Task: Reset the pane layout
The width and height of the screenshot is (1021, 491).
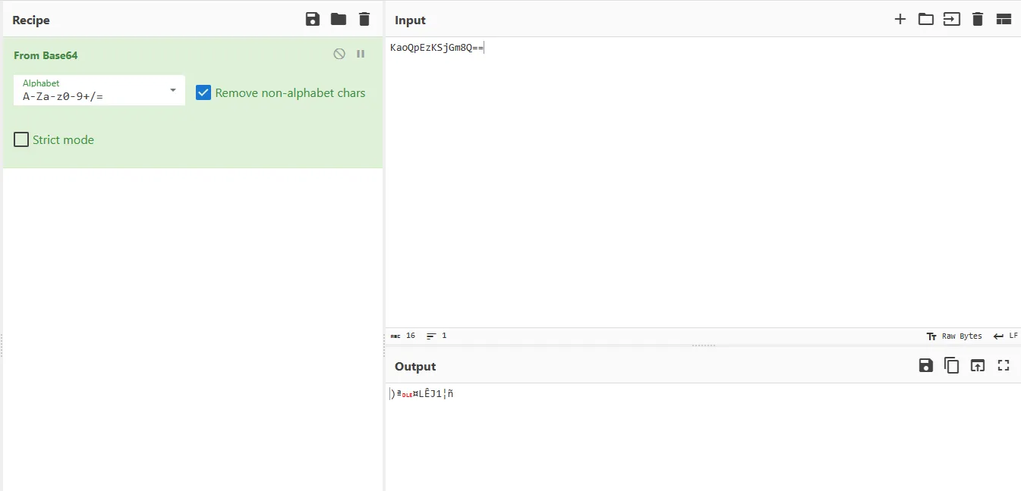Action: [1004, 20]
